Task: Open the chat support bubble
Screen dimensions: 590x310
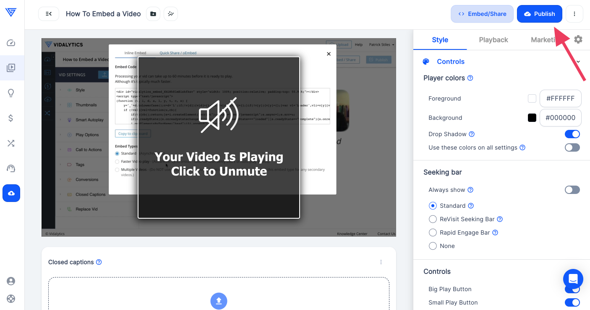Action: coord(573,279)
